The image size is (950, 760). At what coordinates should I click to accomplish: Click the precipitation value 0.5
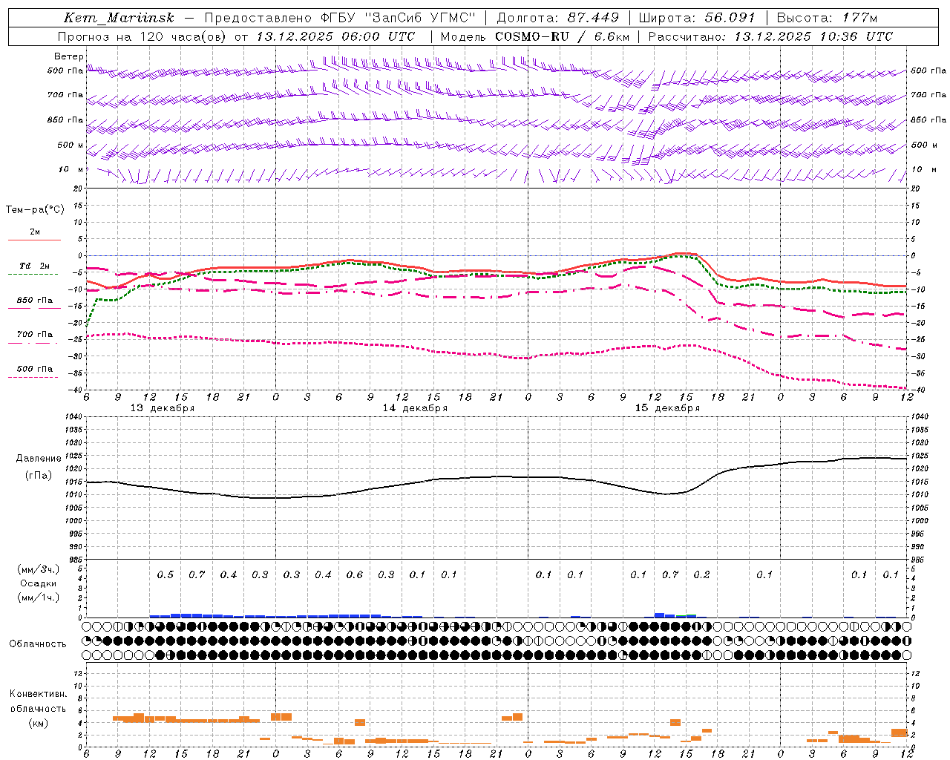(x=166, y=574)
